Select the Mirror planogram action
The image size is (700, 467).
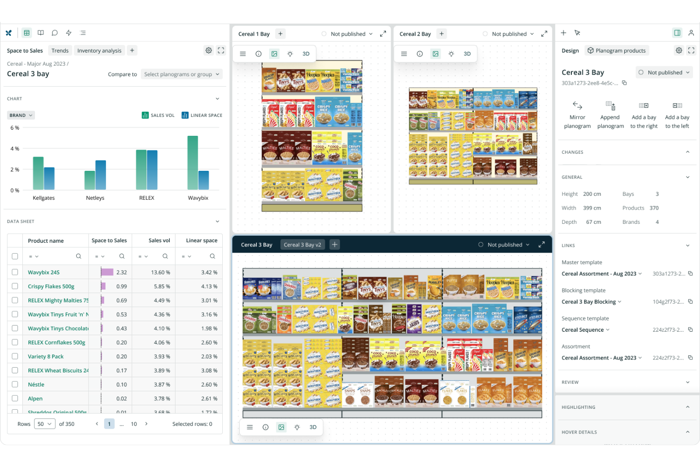(577, 114)
